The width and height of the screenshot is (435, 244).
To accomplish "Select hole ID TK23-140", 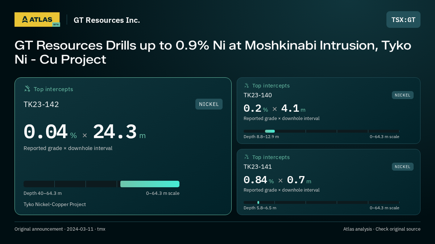I will tap(258, 95).
